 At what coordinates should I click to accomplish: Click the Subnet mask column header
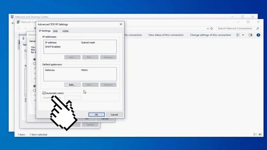pyautogui.click(x=88, y=42)
